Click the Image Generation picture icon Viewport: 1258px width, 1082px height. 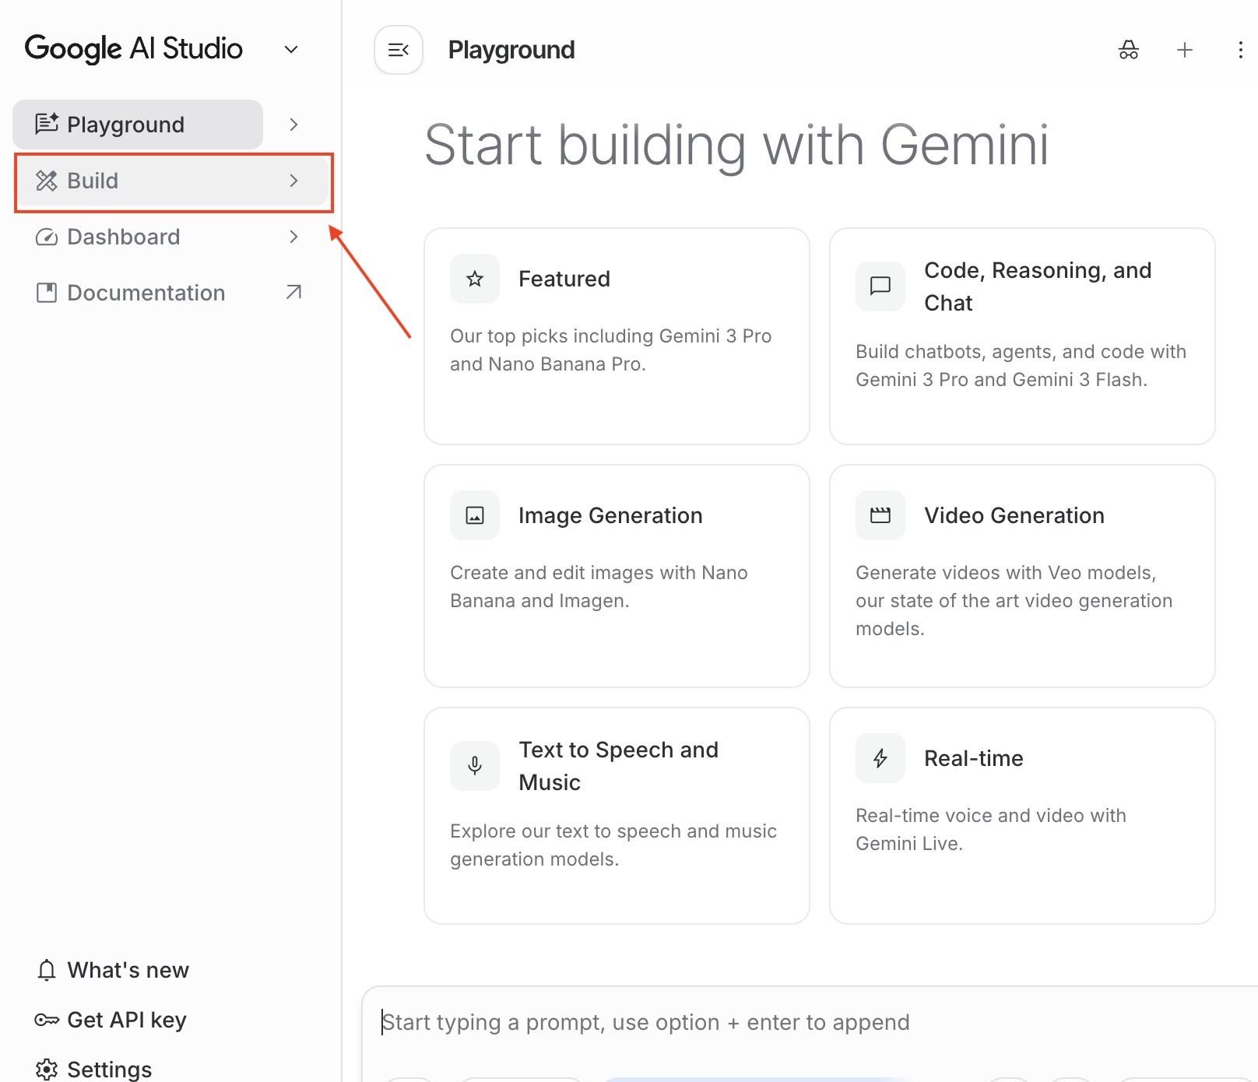pyautogui.click(x=475, y=515)
